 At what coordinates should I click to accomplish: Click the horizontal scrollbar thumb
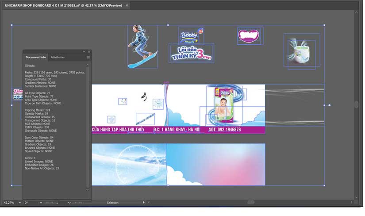click(x=251, y=202)
